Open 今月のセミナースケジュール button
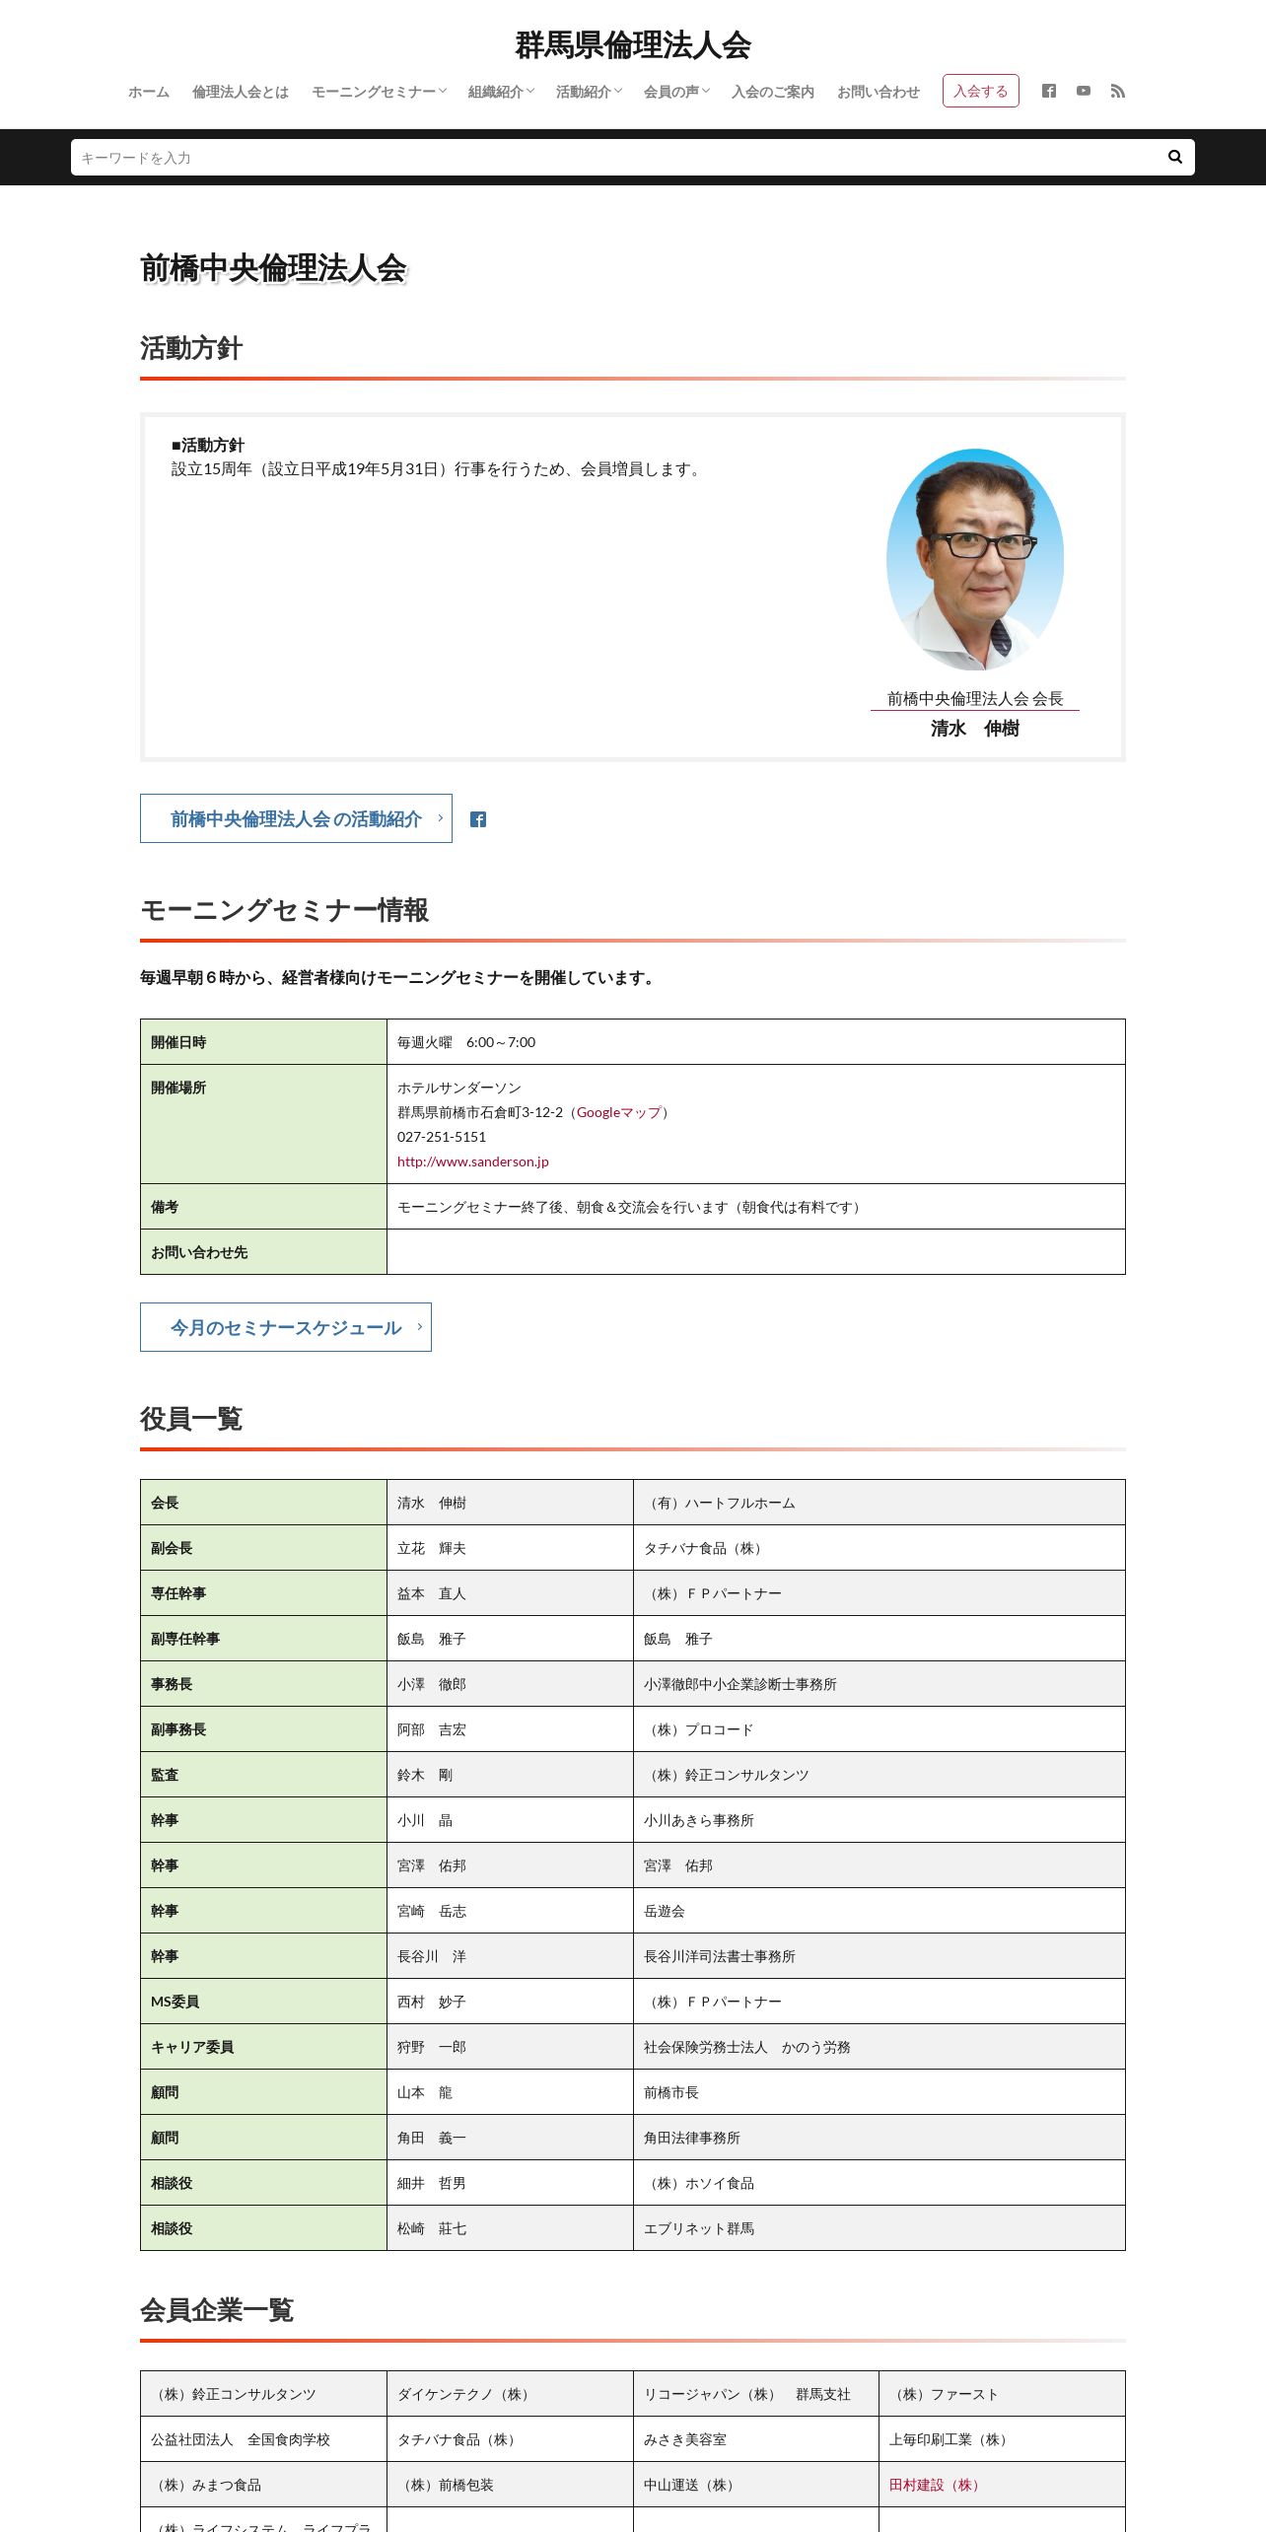 (286, 1327)
